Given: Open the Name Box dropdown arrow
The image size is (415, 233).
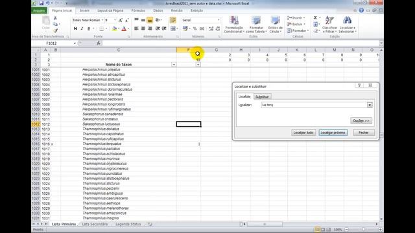Looking at the screenshot, I should (75, 43).
